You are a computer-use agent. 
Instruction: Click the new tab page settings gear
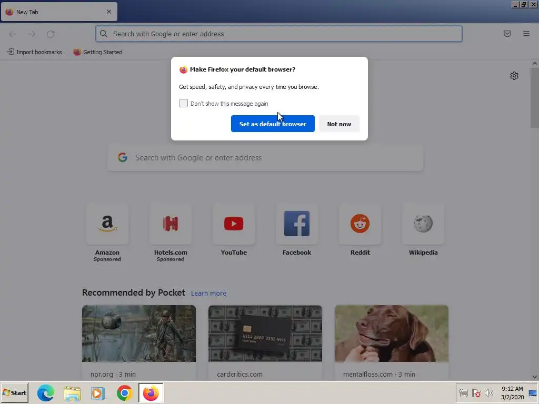514,76
